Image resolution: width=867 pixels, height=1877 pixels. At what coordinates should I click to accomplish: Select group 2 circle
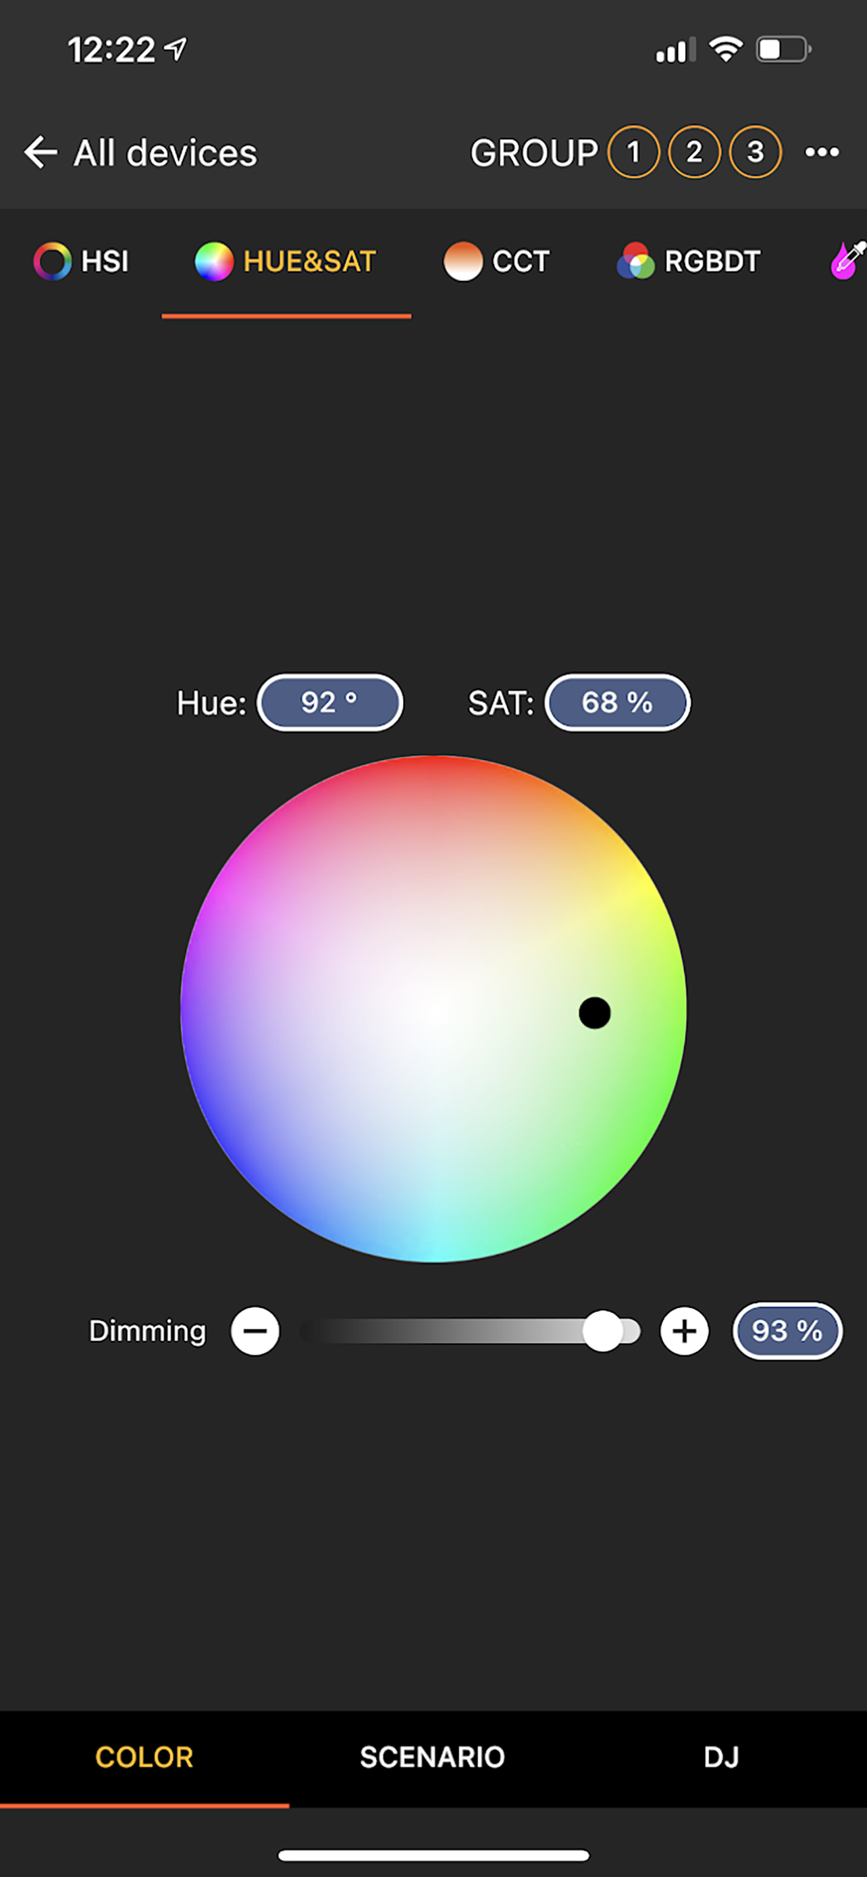click(x=694, y=152)
